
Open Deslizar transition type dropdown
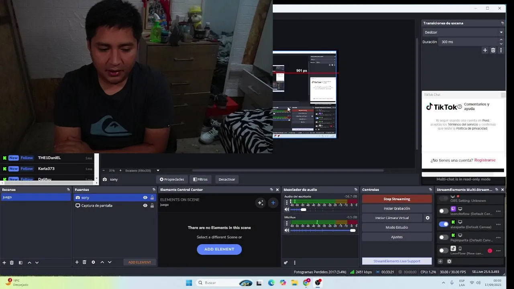click(463, 32)
